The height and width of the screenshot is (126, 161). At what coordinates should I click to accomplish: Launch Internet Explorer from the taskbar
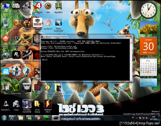[x=12, y=118]
